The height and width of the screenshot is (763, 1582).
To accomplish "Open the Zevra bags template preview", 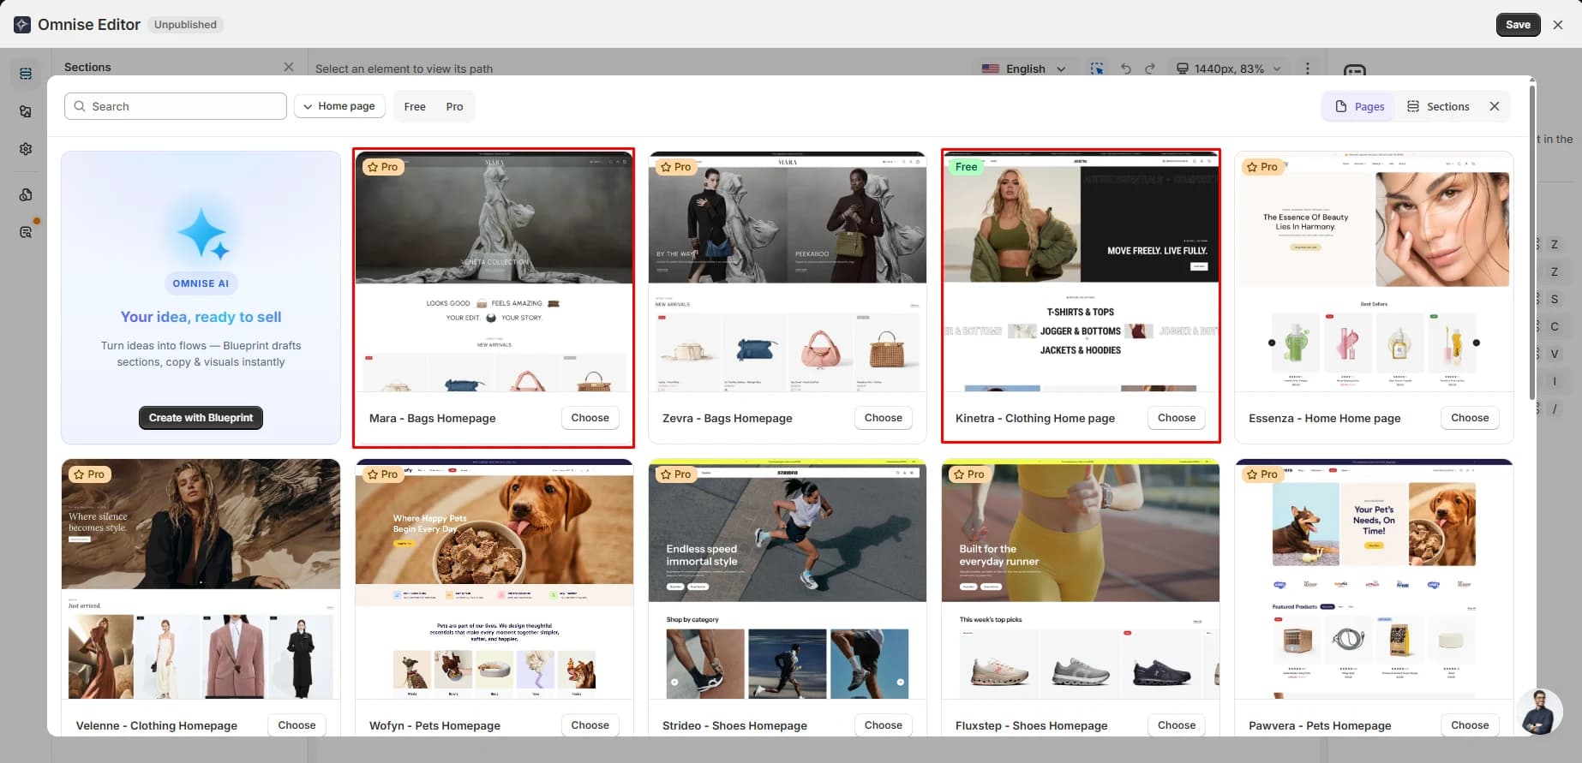I will pos(788,272).
